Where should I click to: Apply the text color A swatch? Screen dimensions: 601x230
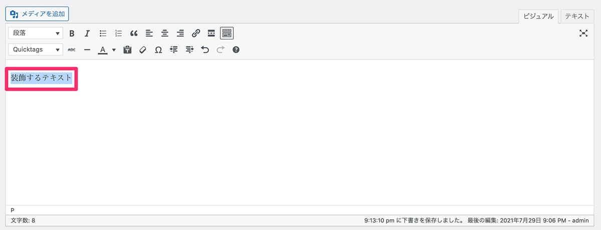[103, 49]
